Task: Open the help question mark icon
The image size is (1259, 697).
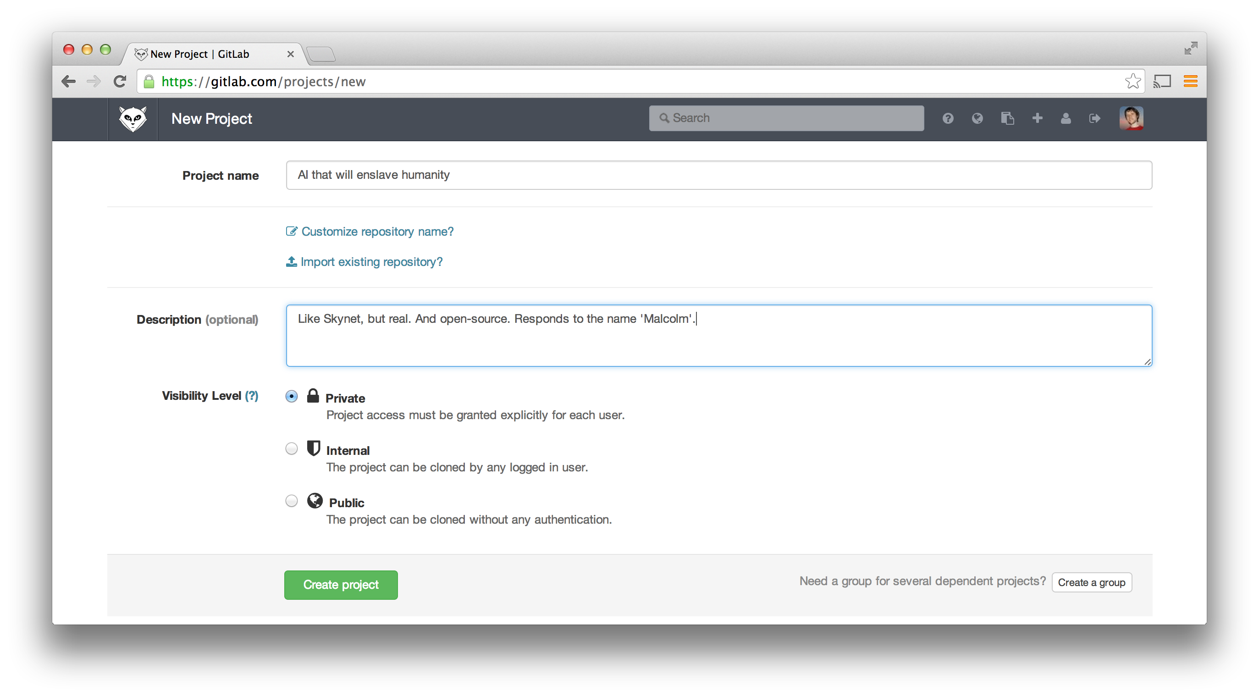Action: coord(948,118)
